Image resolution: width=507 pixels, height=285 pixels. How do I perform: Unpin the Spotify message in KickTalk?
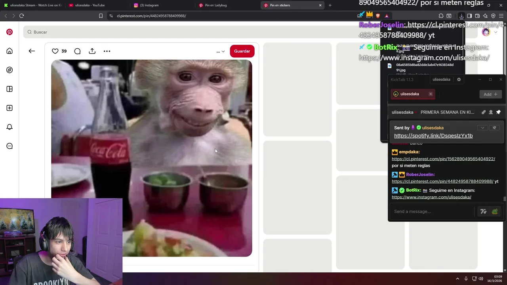(x=494, y=128)
